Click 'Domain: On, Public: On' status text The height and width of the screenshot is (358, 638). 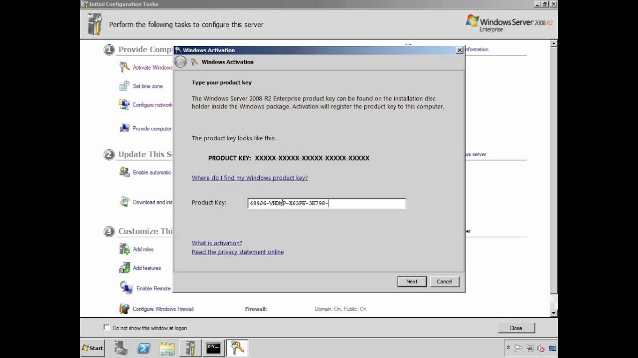coord(340,309)
